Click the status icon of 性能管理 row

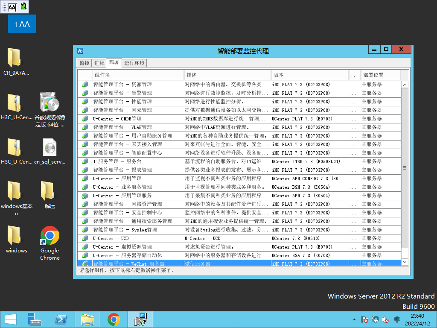(x=85, y=102)
